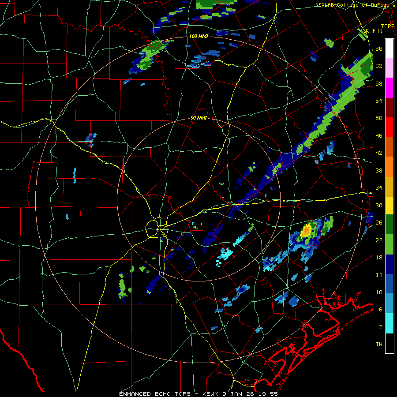This screenshot has width=397, height=397.
Task: Click the '100 NMI' range ring label
Action: point(198,36)
